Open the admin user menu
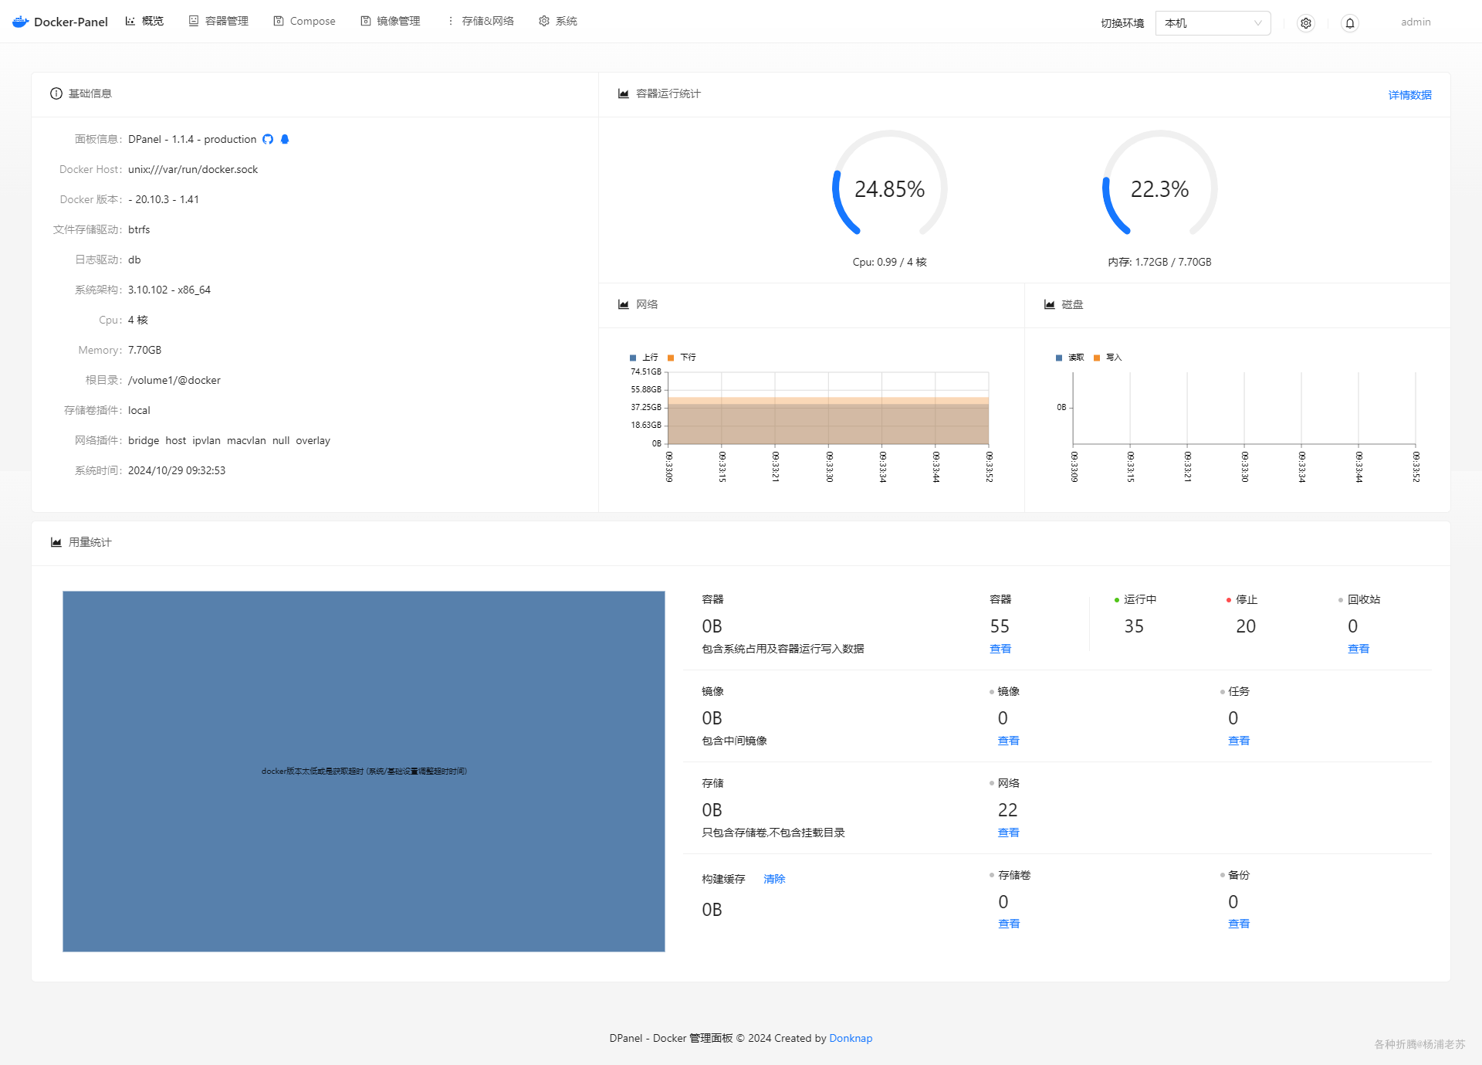 point(1416,22)
